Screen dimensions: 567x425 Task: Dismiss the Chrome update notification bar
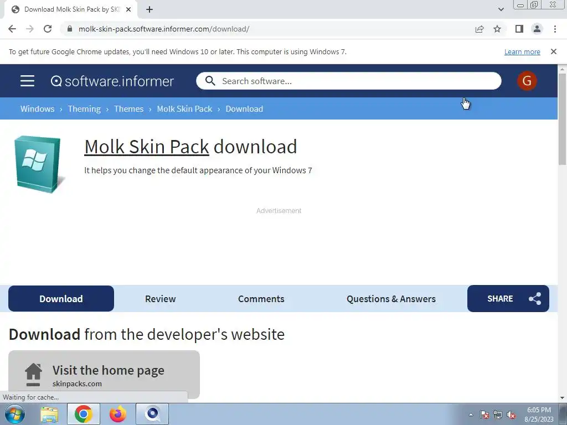coord(554,51)
